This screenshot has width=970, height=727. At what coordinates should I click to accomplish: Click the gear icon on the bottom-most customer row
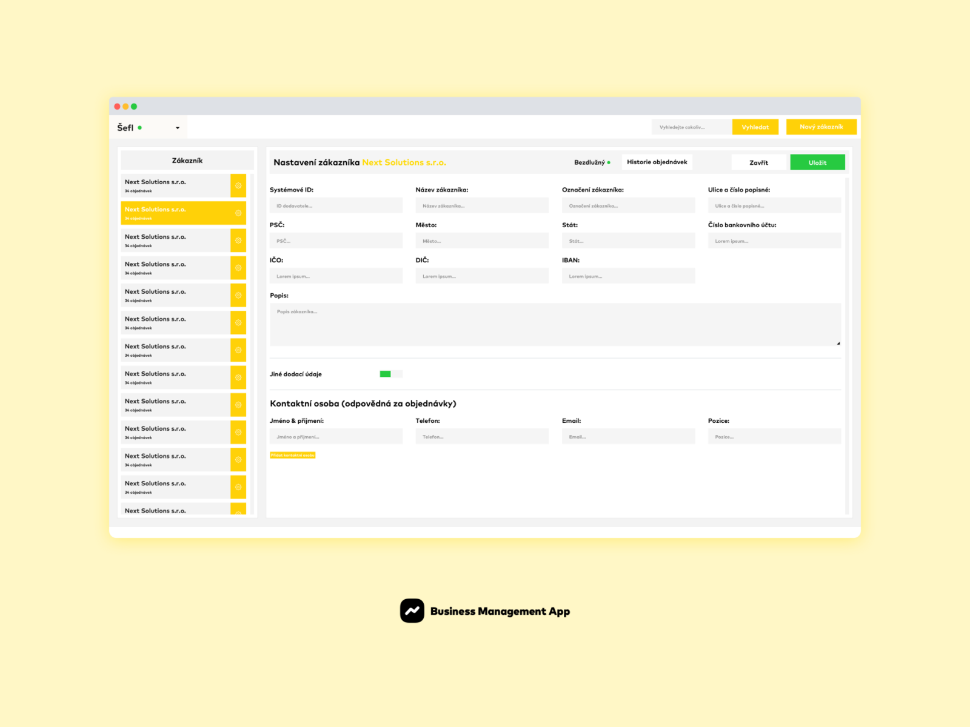[x=238, y=513]
